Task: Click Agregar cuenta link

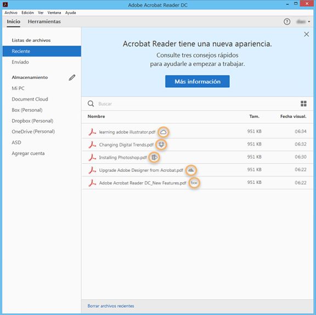Action: pos(28,153)
